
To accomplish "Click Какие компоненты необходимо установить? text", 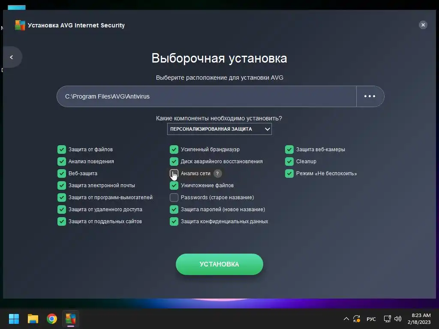I will point(219,118).
